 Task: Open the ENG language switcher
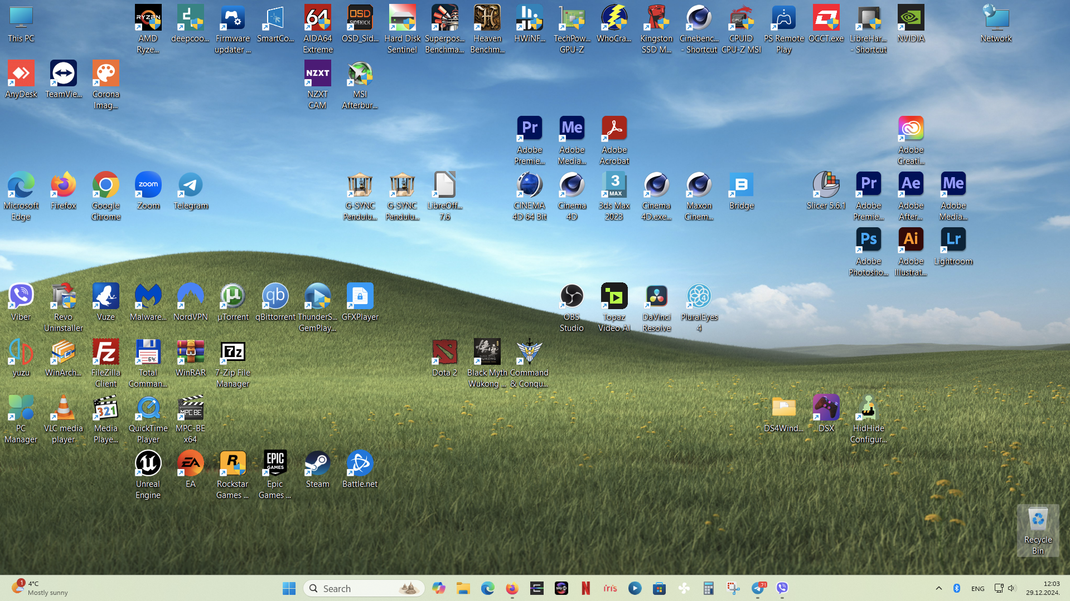(977, 588)
